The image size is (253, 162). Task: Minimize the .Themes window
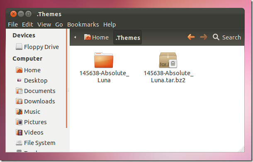pyautogui.click(x=21, y=14)
